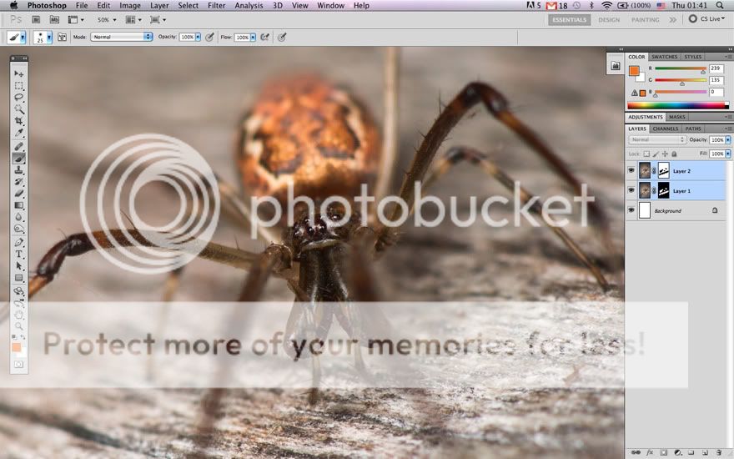Select the History Brush tool

pyautogui.click(x=18, y=182)
